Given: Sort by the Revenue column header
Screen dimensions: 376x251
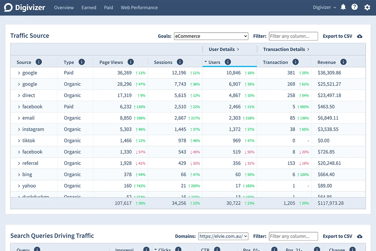Looking at the screenshot, I should tap(326, 62).
